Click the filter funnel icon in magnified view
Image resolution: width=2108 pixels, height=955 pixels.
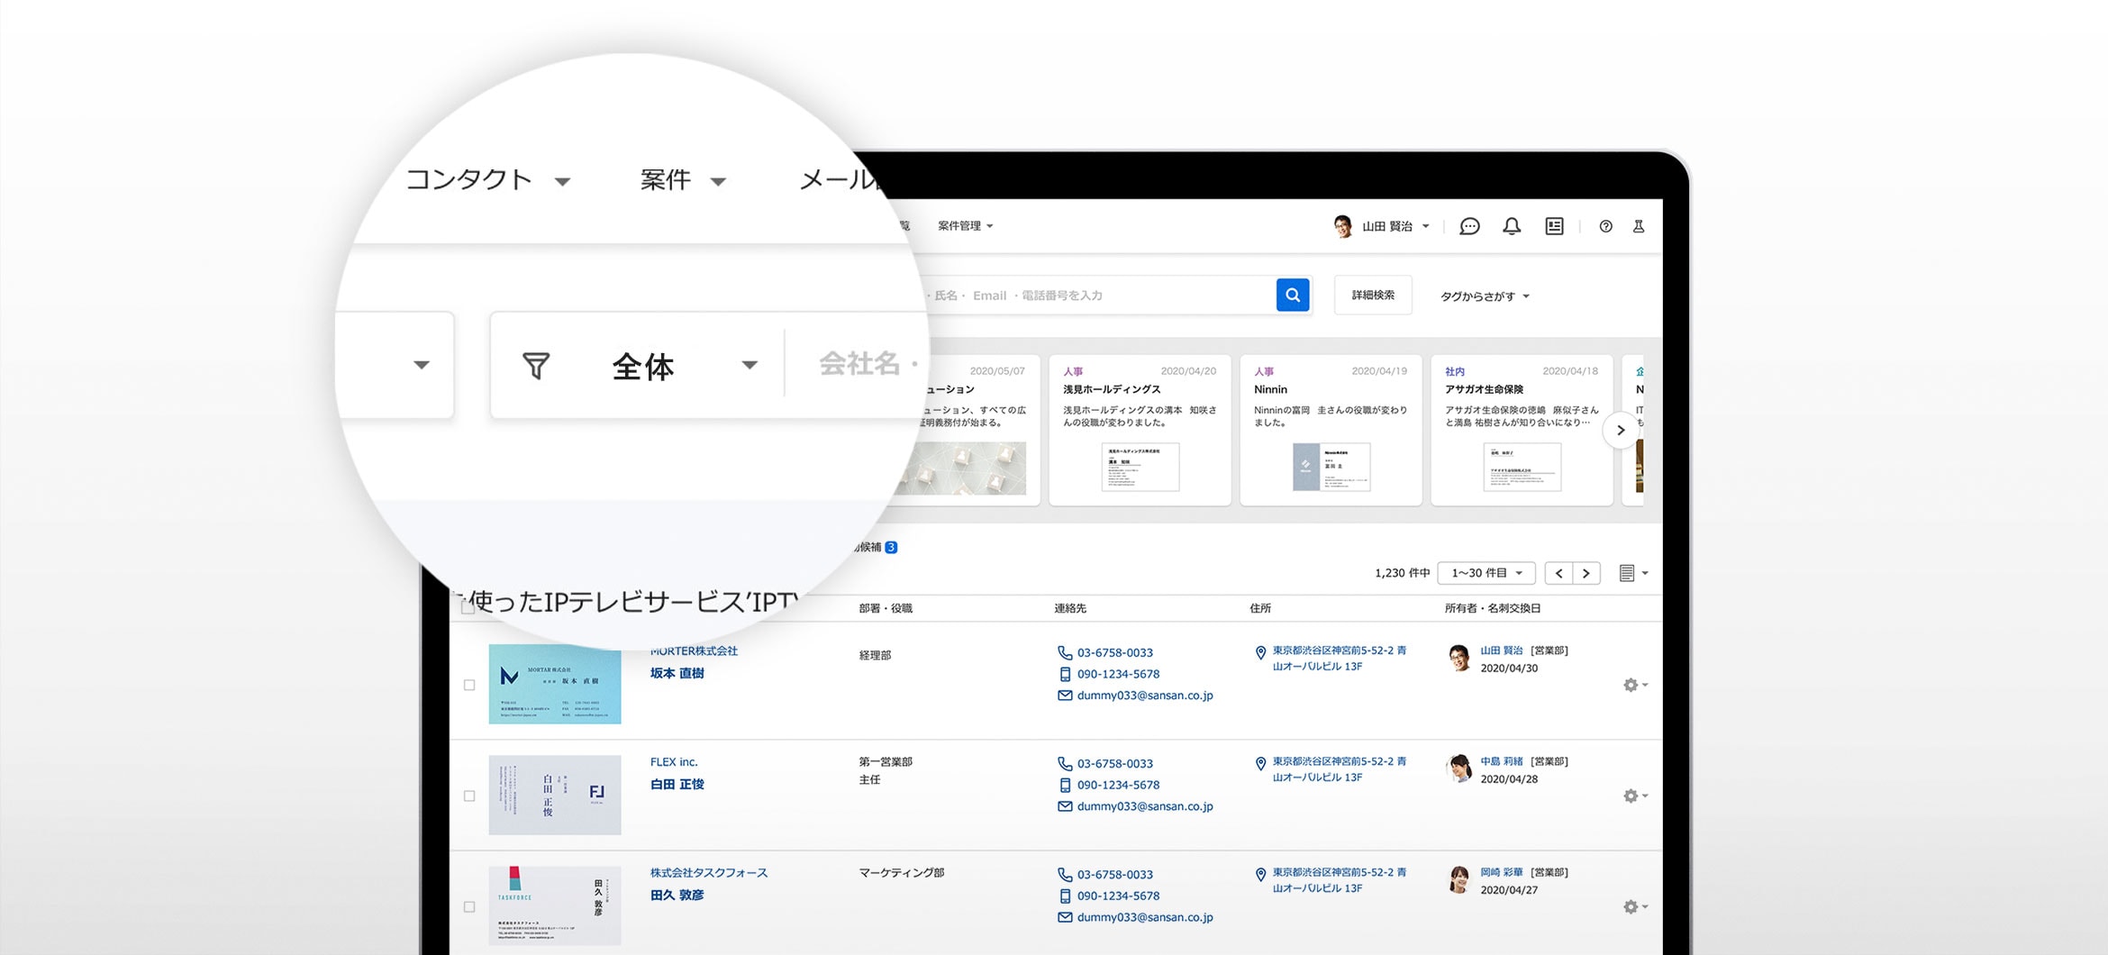coord(536,365)
